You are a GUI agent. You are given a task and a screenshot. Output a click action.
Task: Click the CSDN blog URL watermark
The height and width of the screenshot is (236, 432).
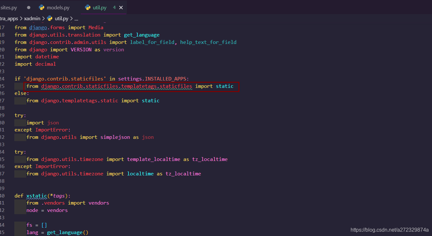tap(389, 230)
